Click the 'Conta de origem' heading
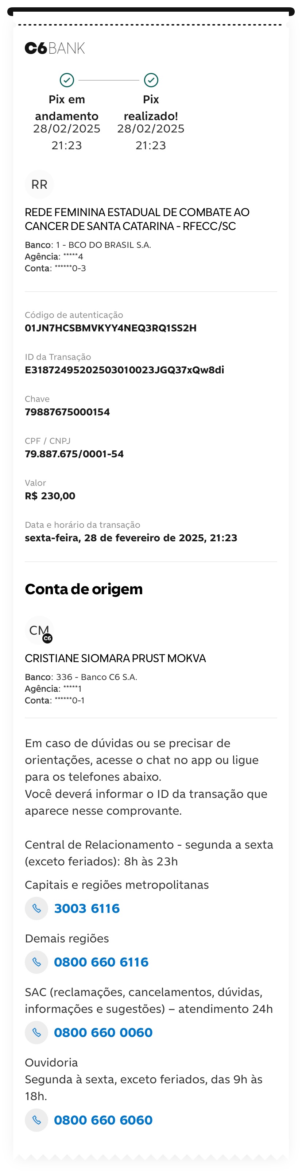The image size is (302, 1172). [84, 589]
